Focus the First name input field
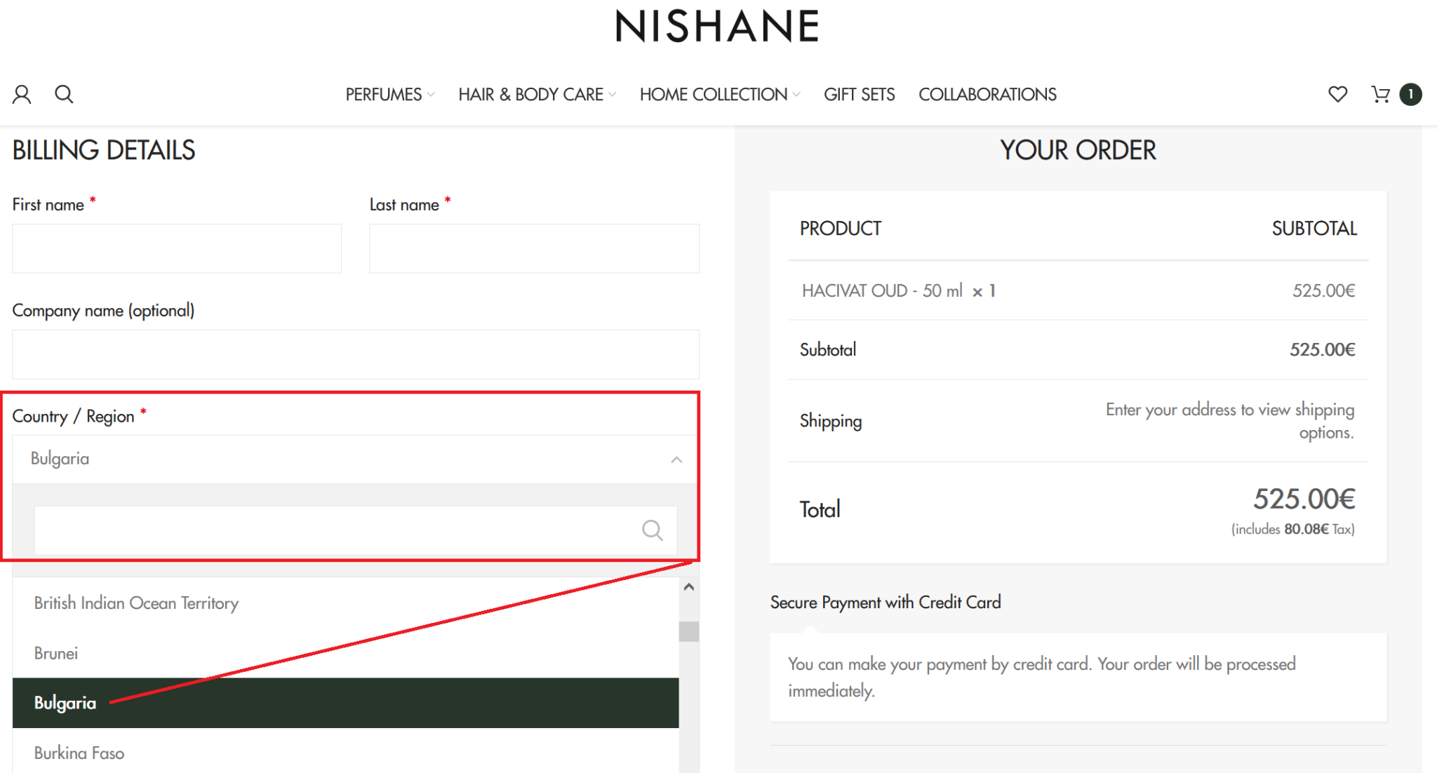The image size is (1437, 773). tap(177, 248)
